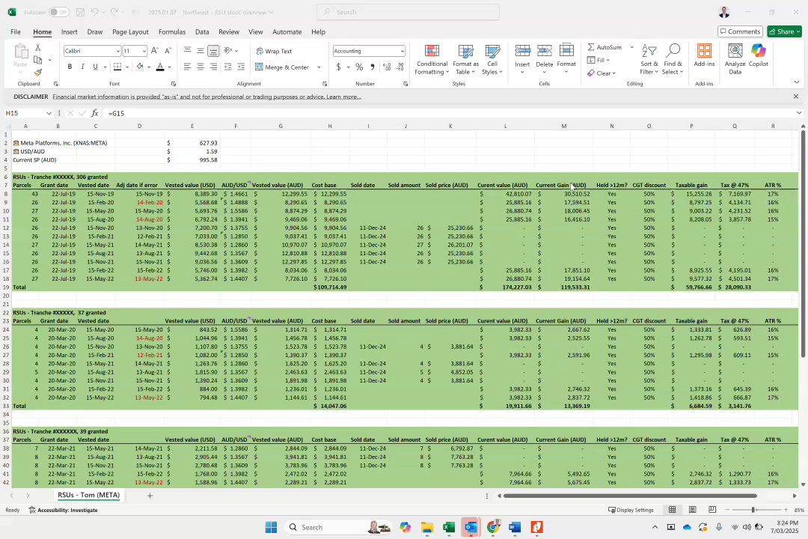808x539 pixels.
Task: Click Increase Indent icon
Action: pos(241,67)
